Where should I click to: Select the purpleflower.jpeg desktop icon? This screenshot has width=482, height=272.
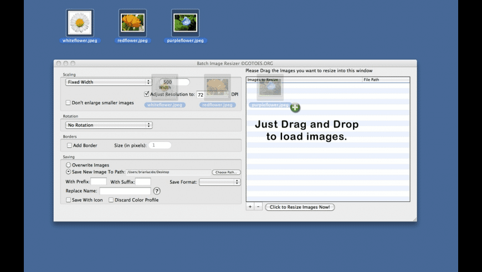(x=185, y=23)
